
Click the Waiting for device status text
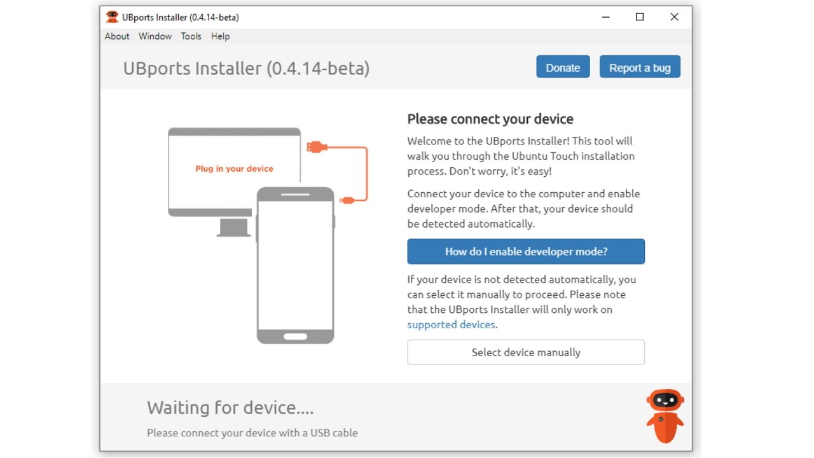click(230, 407)
